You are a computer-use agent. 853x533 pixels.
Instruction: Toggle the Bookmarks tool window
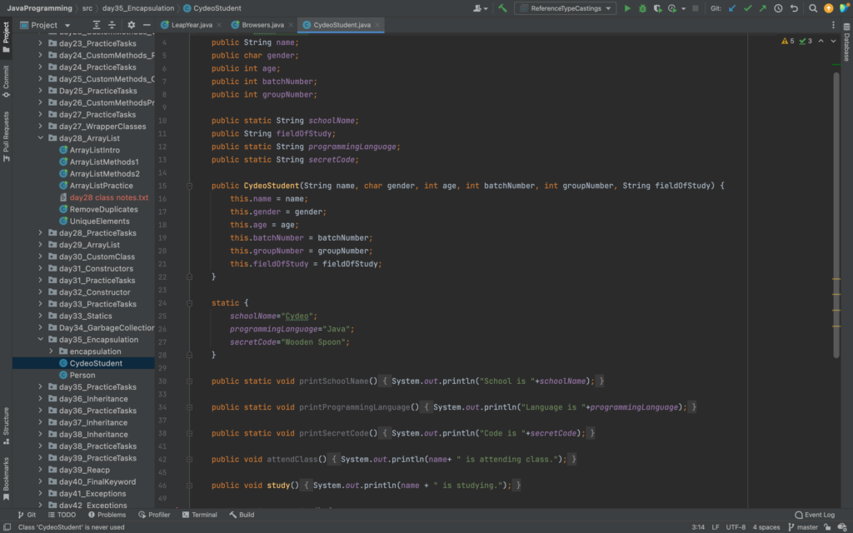coord(6,477)
